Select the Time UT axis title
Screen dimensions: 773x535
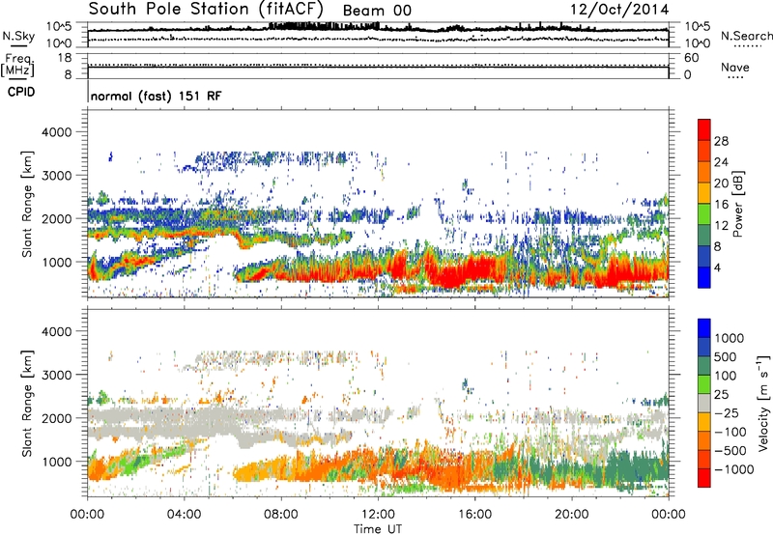(x=378, y=528)
